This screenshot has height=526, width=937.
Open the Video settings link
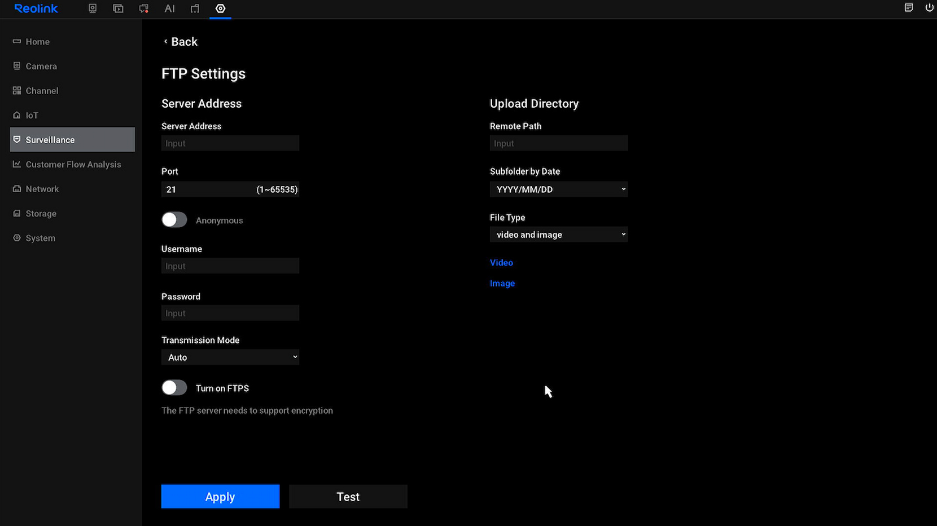(x=501, y=263)
